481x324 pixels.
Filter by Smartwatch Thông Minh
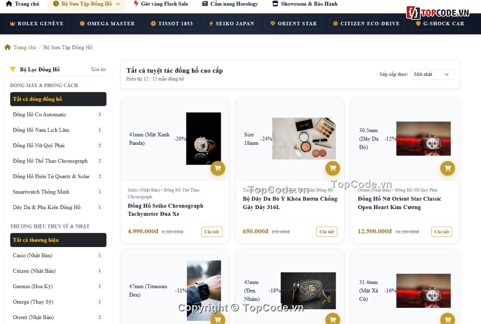click(x=58, y=192)
